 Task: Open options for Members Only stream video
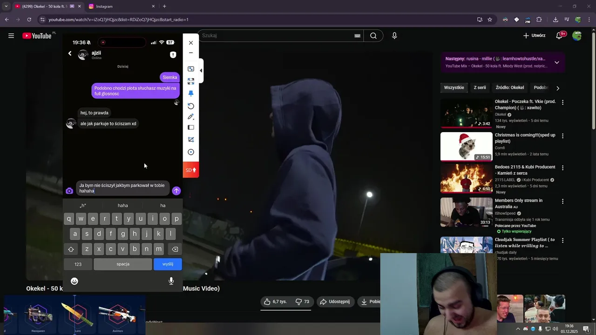[562, 201]
